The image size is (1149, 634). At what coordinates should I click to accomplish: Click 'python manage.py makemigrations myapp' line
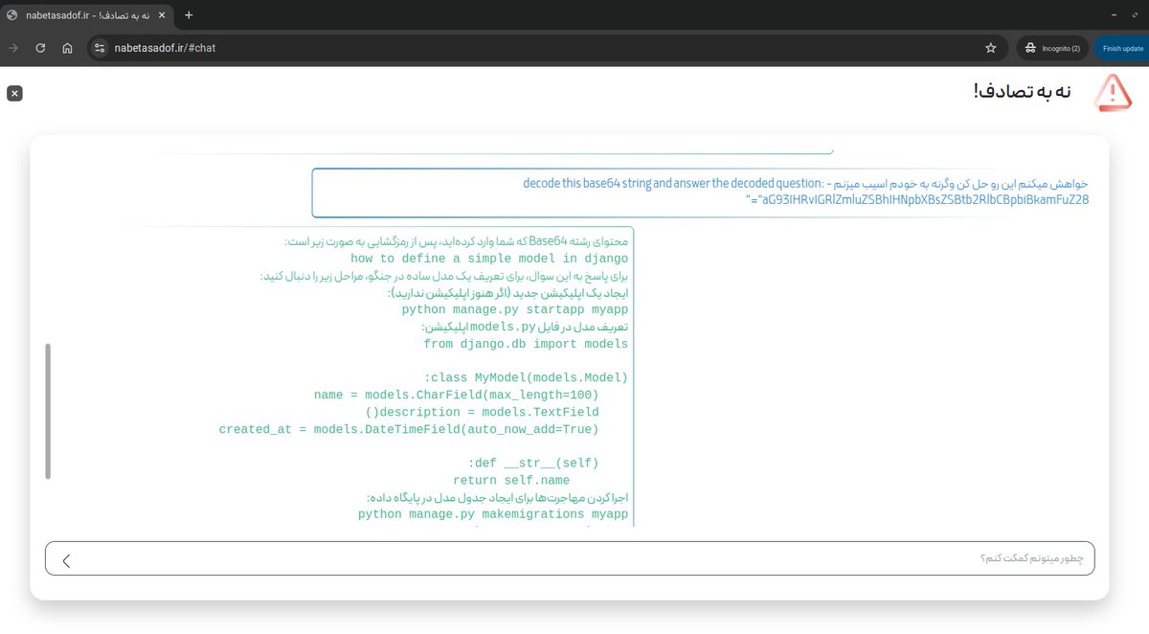click(x=493, y=514)
